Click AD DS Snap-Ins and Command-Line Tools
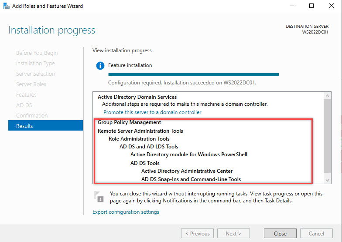The width and height of the screenshot is (342, 242). pos(191,179)
